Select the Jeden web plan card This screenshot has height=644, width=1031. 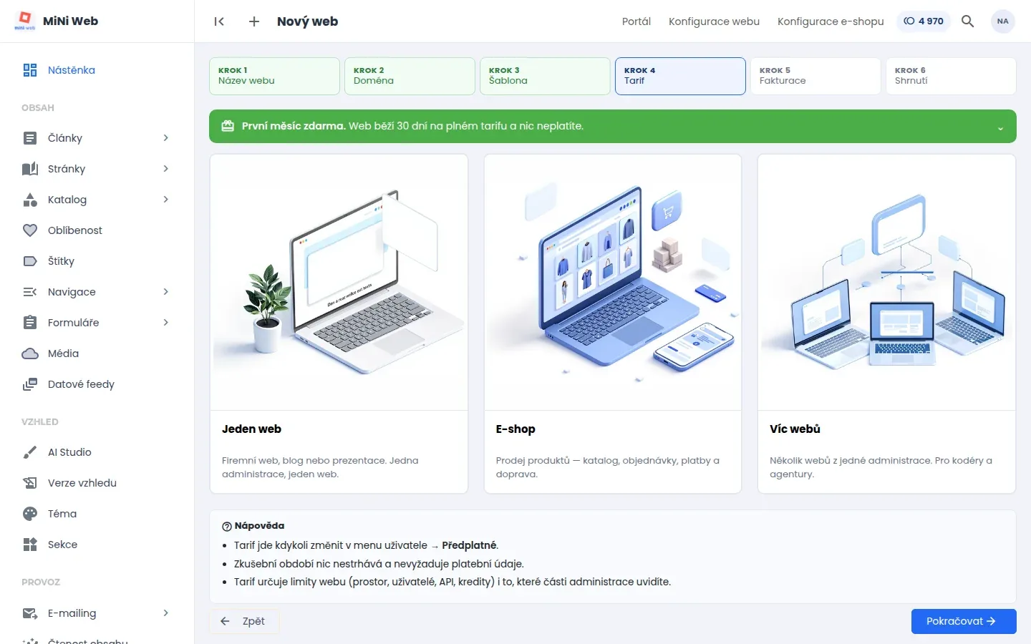click(x=339, y=323)
